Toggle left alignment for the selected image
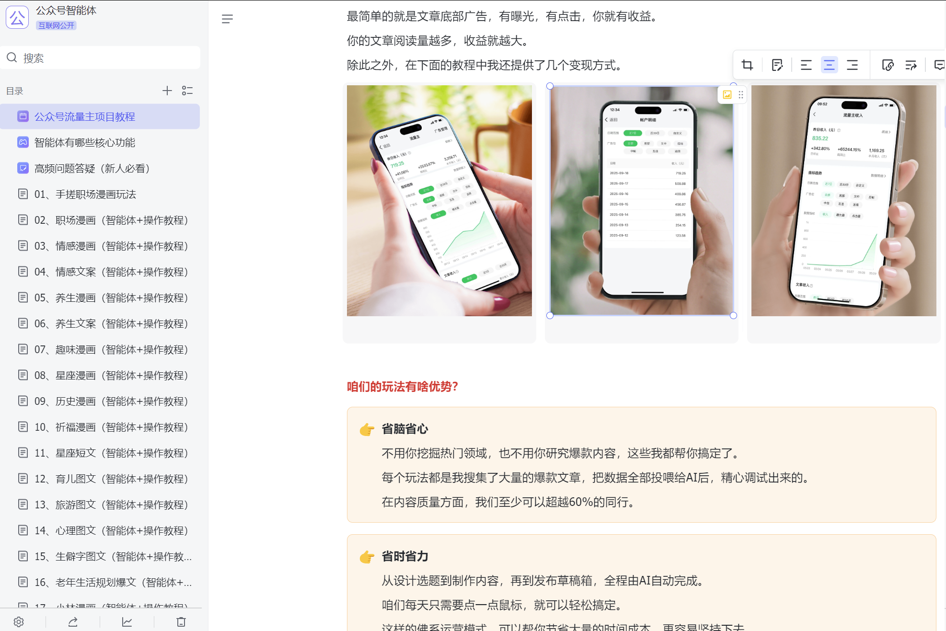Screen dimensions: 946x631 tap(806, 65)
